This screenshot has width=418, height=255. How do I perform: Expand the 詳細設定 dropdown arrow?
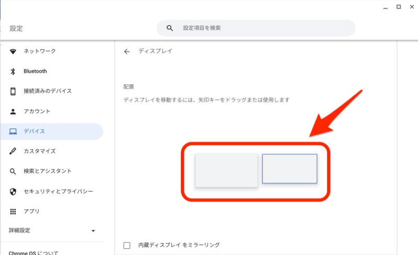pos(93,231)
